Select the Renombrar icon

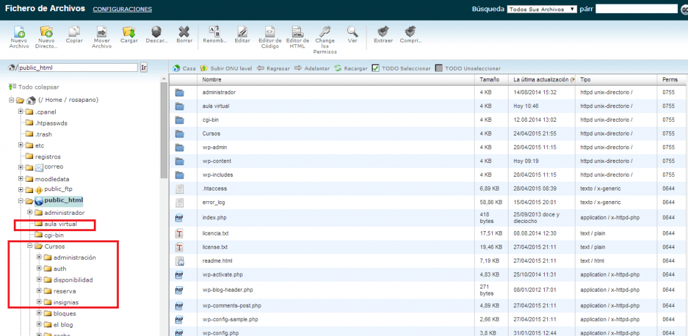click(215, 32)
